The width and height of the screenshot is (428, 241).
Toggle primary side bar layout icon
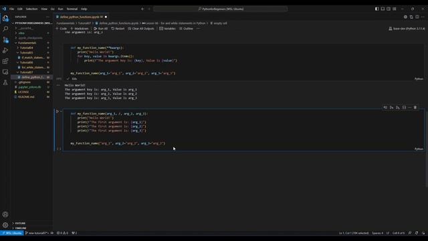(377, 9)
